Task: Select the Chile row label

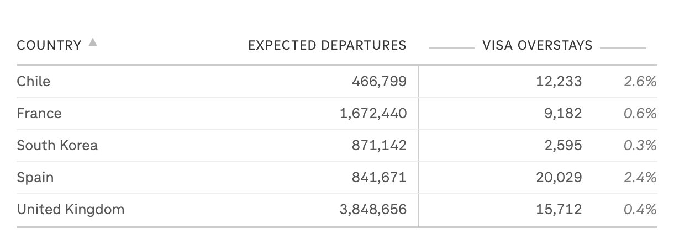Action: pyautogui.click(x=34, y=82)
